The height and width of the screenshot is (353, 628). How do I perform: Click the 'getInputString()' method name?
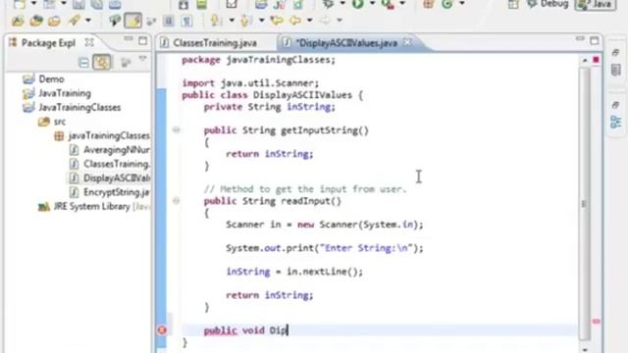click(x=325, y=130)
